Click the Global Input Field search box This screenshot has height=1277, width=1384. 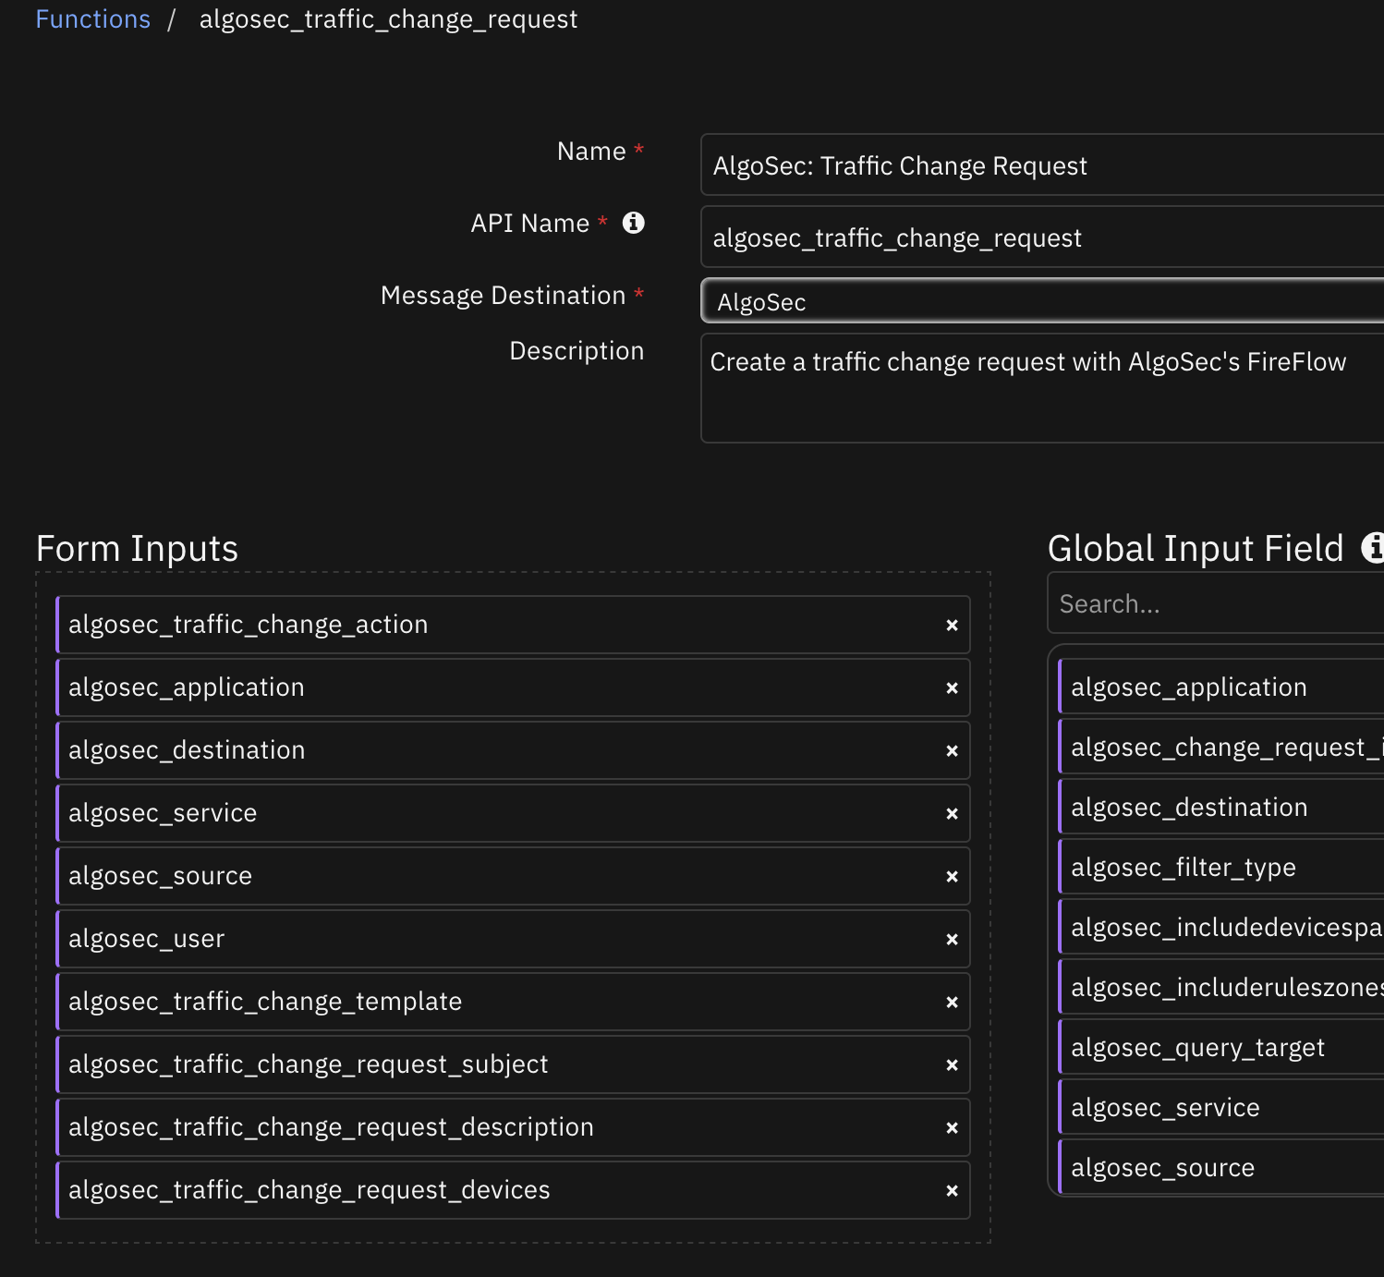click(1216, 603)
